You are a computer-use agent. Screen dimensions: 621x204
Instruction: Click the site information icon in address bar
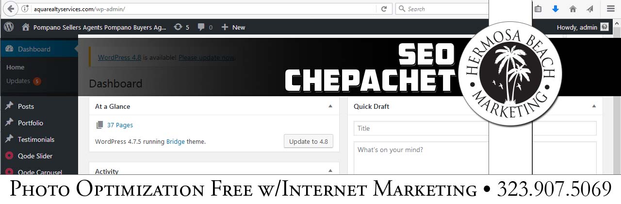26,9
